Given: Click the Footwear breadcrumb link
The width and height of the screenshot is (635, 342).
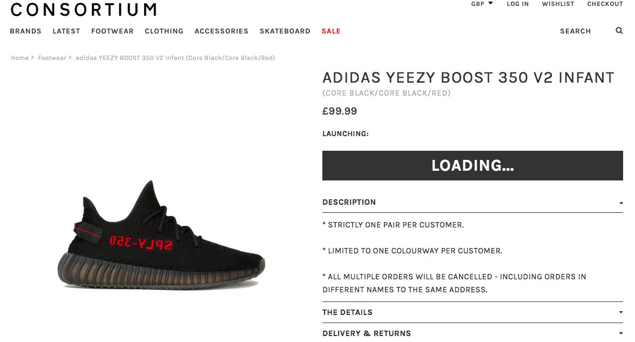Looking at the screenshot, I should coord(52,58).
